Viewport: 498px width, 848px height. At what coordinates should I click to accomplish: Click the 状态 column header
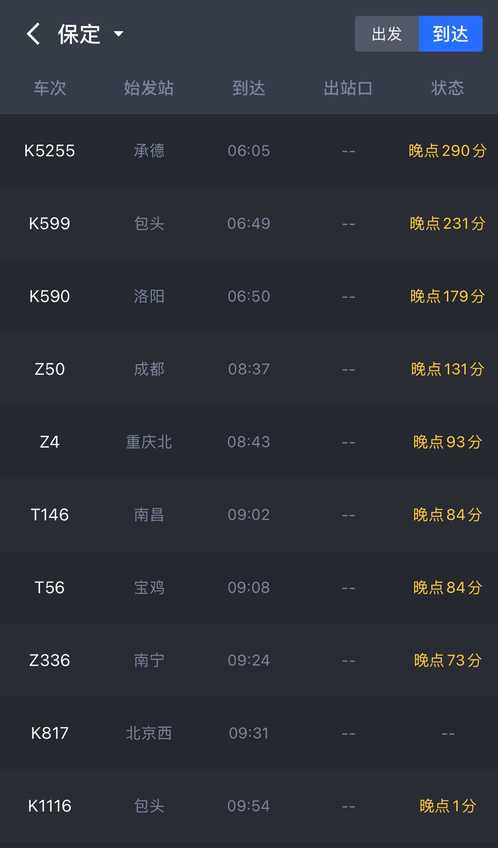coord(447,88)
